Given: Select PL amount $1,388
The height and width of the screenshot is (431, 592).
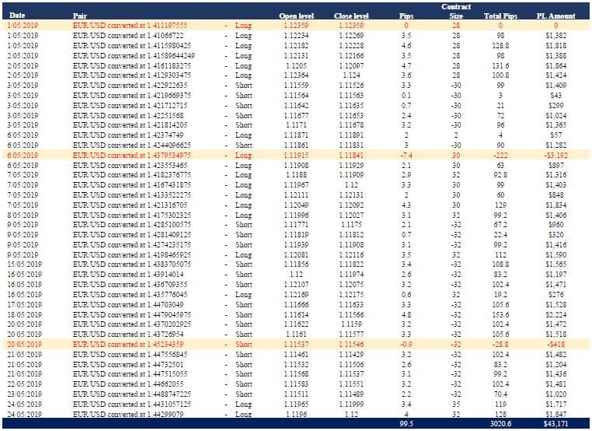Looking at the screenshot, I should (555, 55).
